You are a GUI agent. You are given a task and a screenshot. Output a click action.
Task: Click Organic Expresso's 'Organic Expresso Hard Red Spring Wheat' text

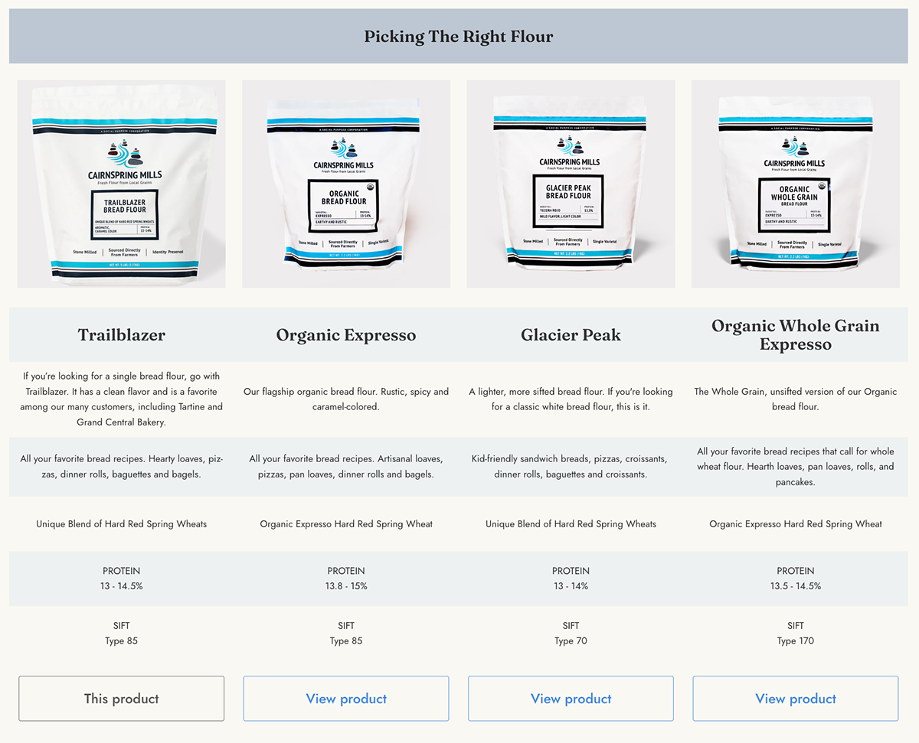tap(346, 524)
